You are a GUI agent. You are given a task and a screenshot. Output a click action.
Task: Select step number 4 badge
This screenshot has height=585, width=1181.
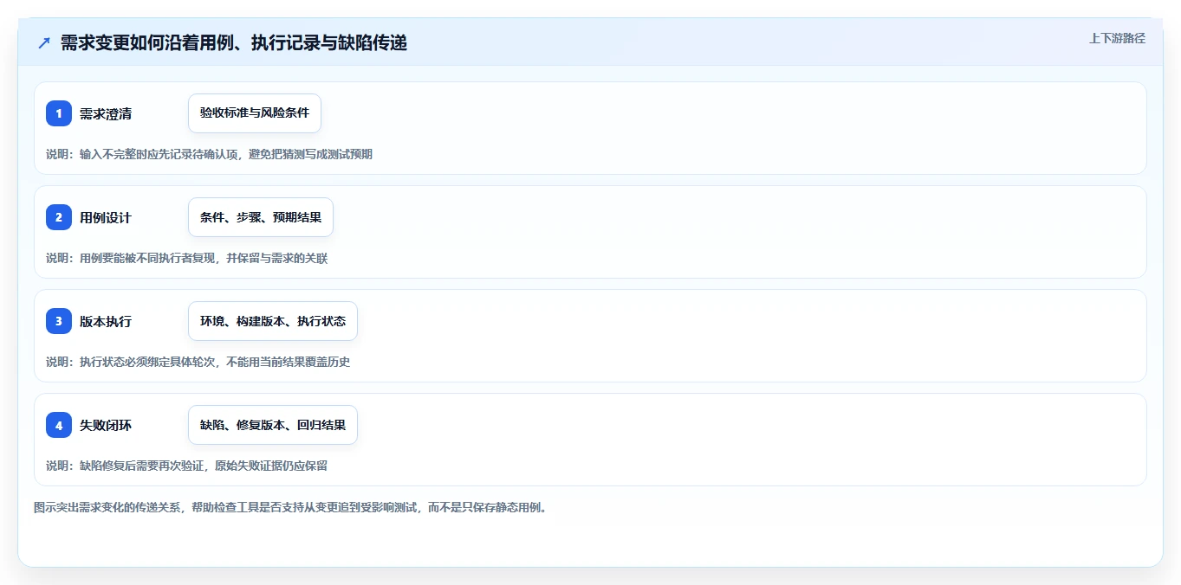click(x=59, y=425)
